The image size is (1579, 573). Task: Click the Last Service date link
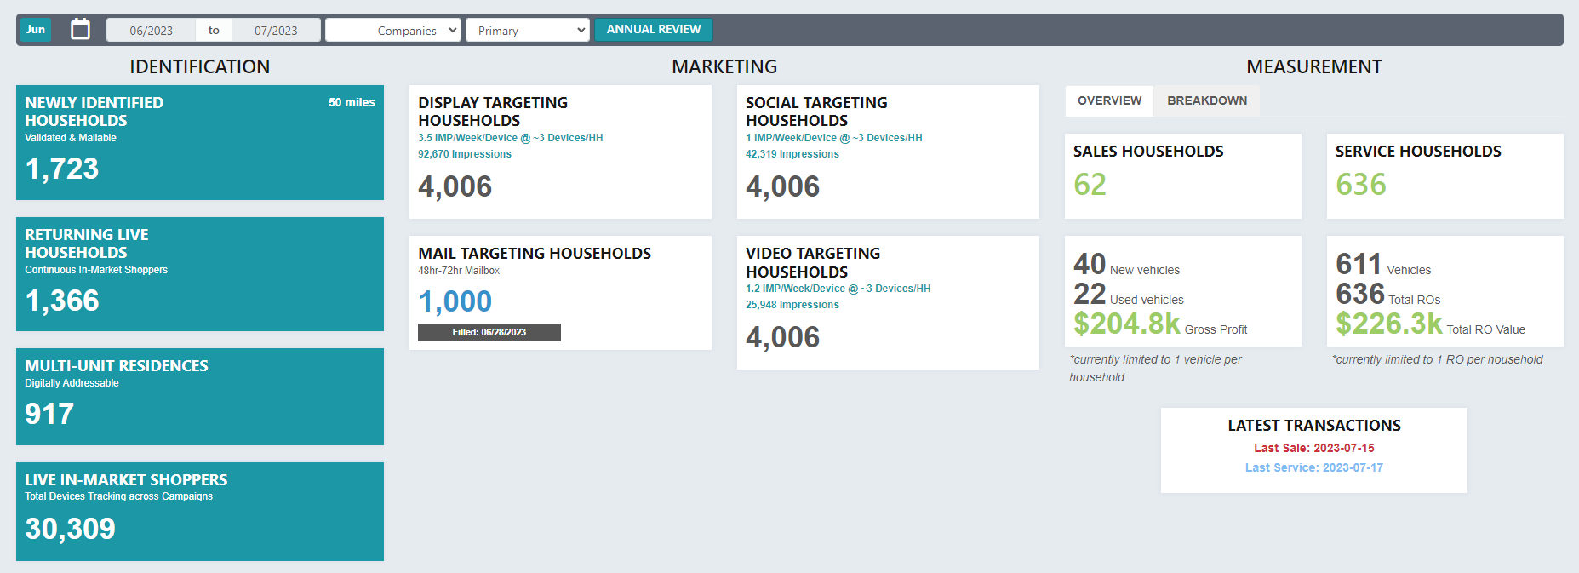tap(1313, 467)
